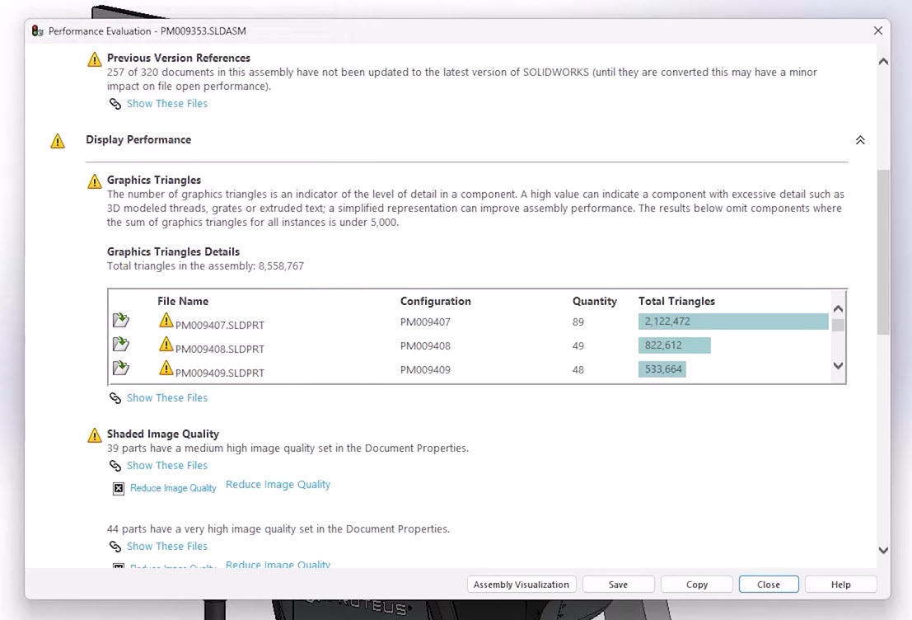
Task: Click the warning icon next to Graphics Triangles
Action: [x=95, y=181]
